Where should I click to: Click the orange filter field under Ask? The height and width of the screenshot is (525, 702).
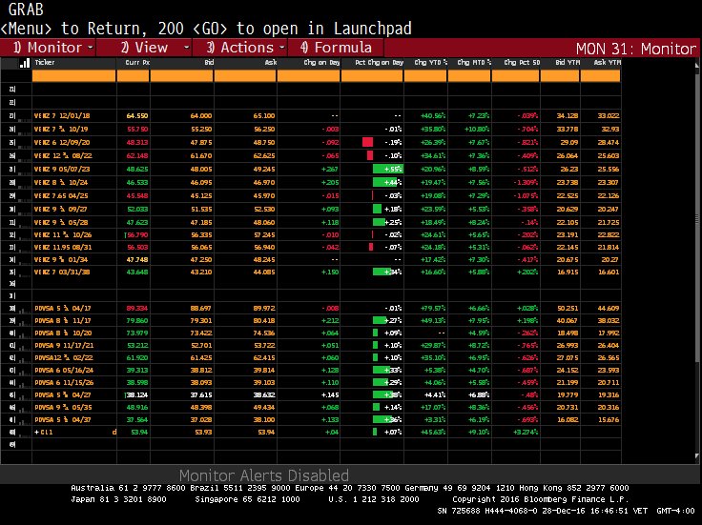pyautogui.click(x=245, y=76)
